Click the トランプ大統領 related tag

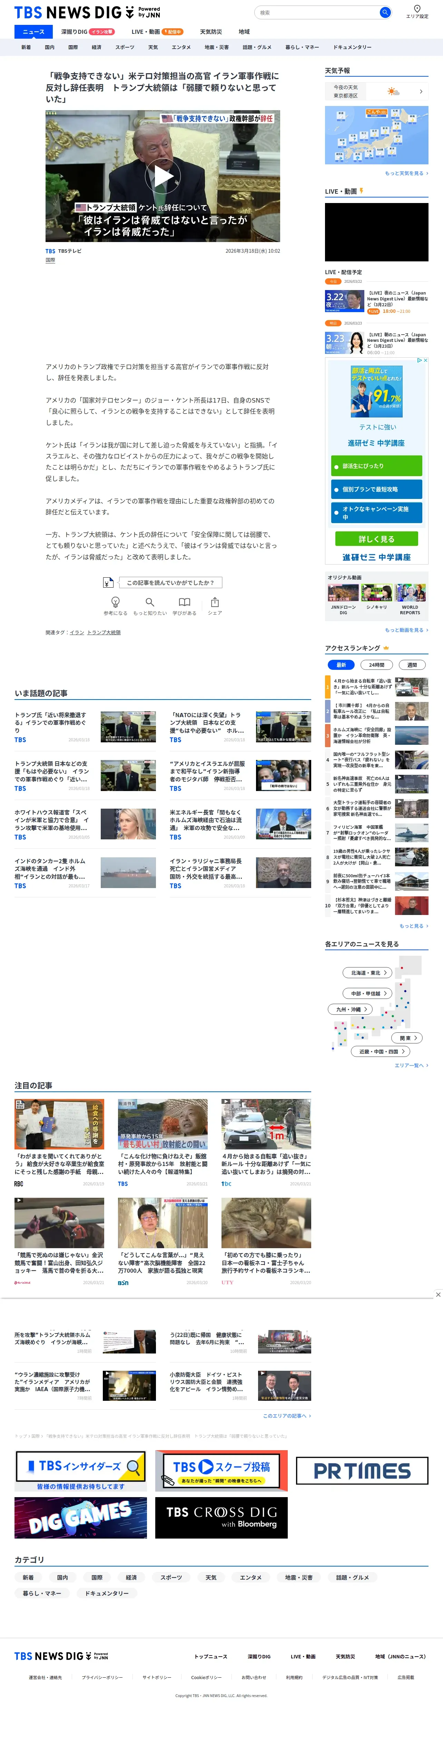[x=104, y=632]
